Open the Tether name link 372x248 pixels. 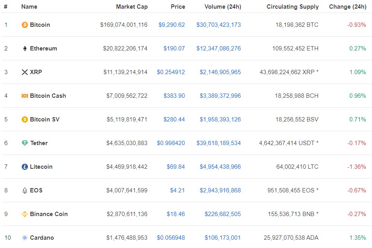click(x=39, y=143)
